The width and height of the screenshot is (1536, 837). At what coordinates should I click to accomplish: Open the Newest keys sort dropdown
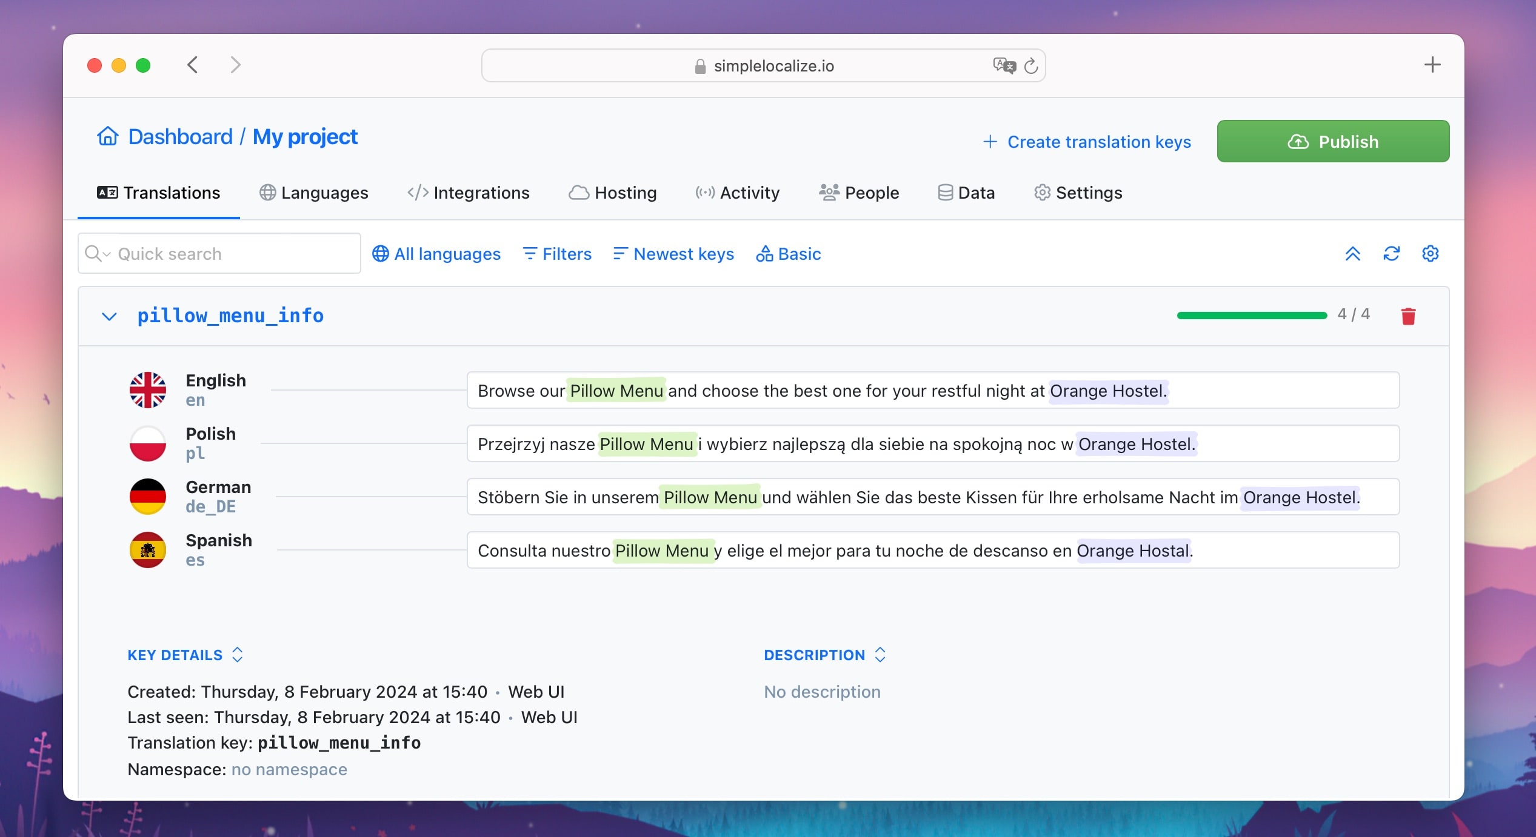(x=673, y=254)
